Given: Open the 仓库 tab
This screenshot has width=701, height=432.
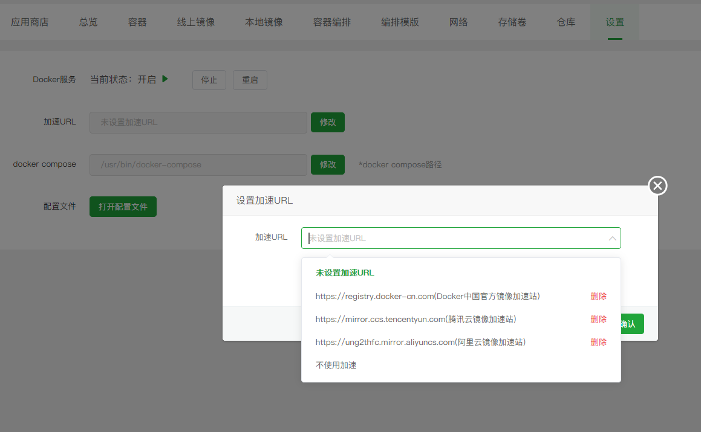Looking at the screenshot, I should [x=566, y=22].
